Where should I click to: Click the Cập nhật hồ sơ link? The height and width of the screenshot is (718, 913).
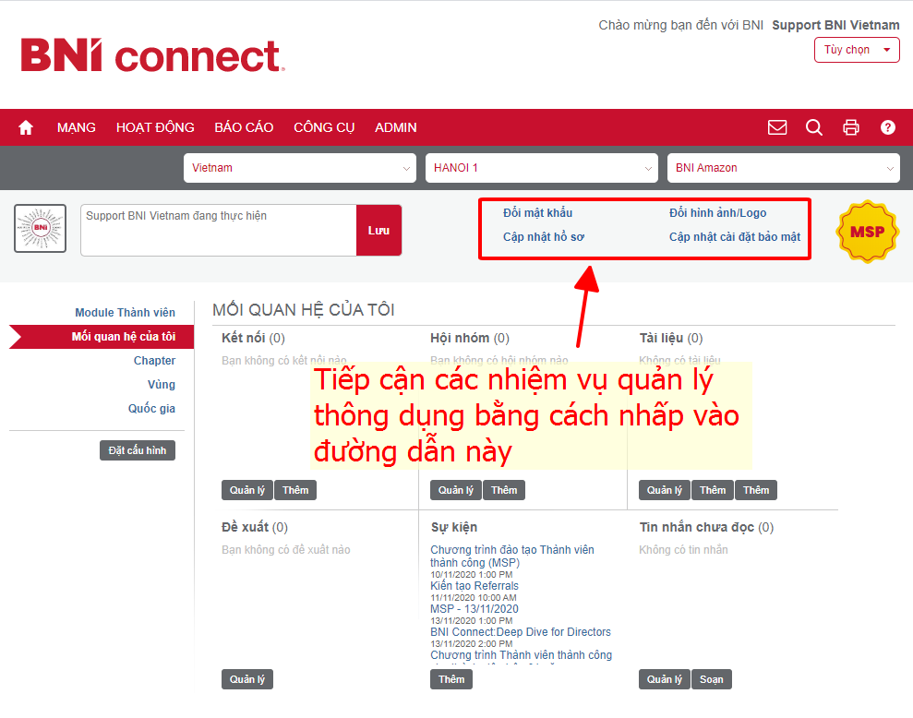[x=544, y=237]
